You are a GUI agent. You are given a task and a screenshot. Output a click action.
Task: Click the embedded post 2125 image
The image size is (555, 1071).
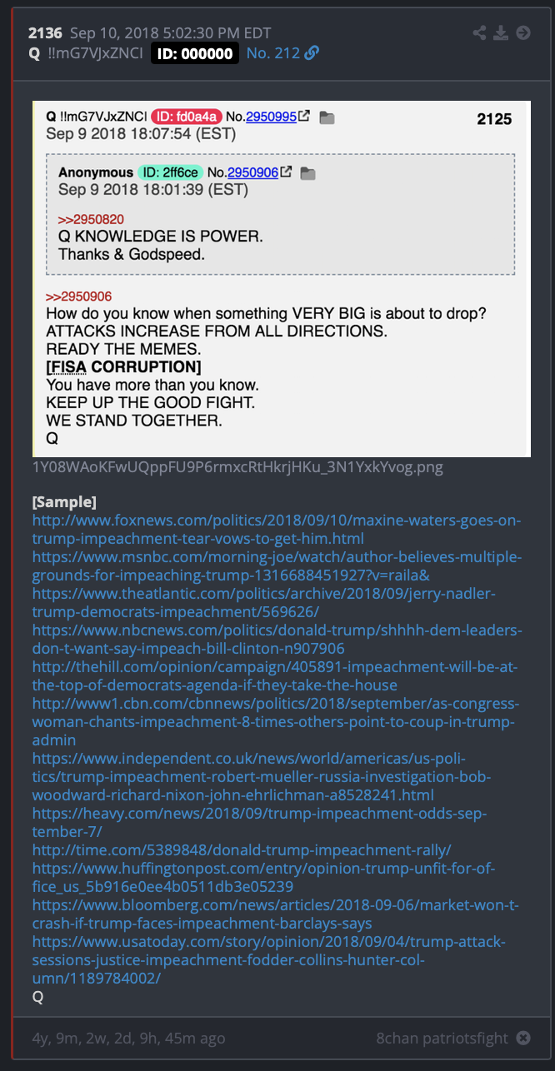click(x=282, y=279)
